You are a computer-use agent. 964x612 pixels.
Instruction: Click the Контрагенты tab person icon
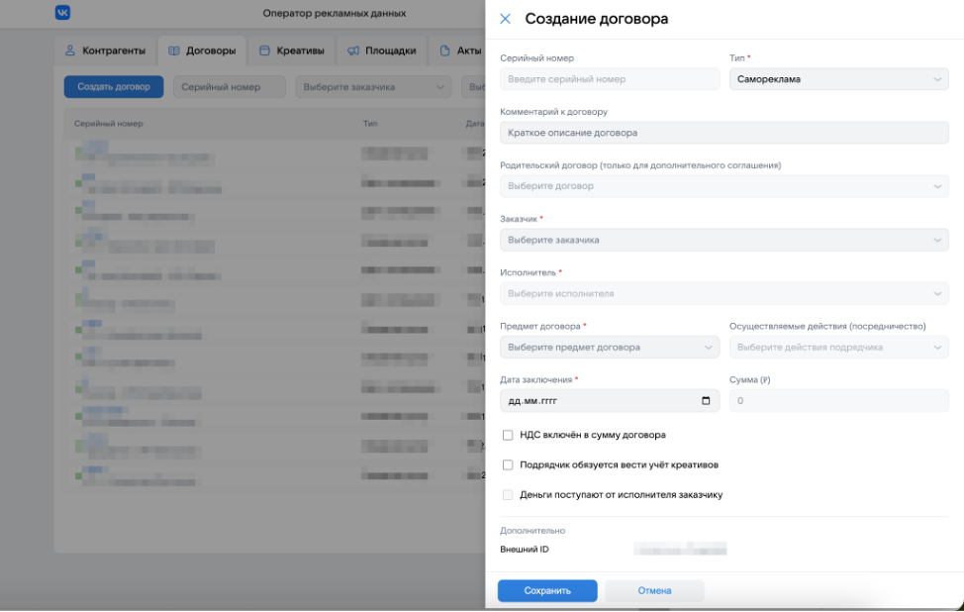70,51
